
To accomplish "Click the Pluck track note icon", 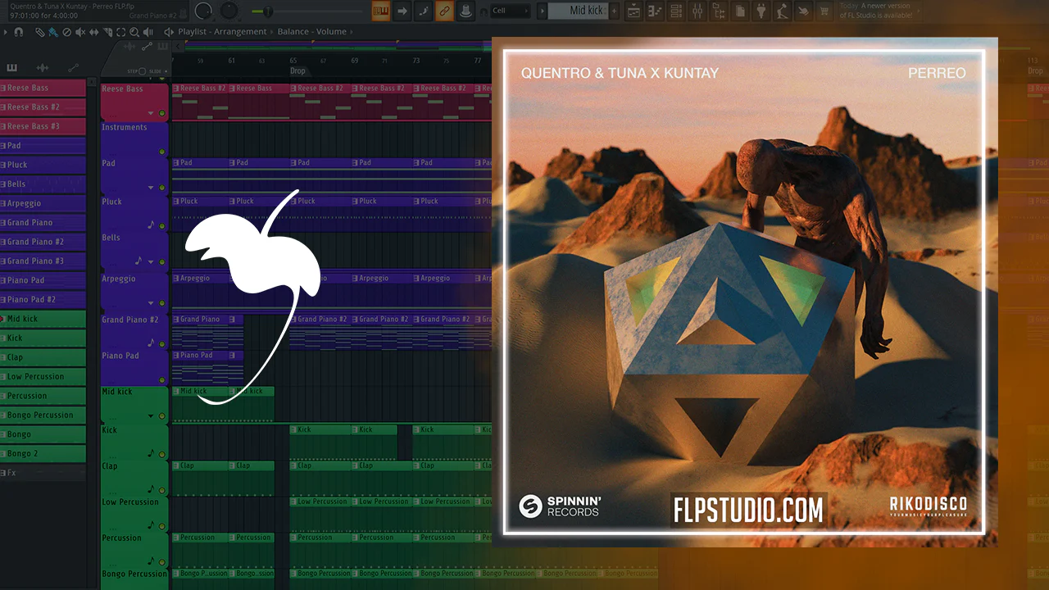I will click(x=150, y=225).
